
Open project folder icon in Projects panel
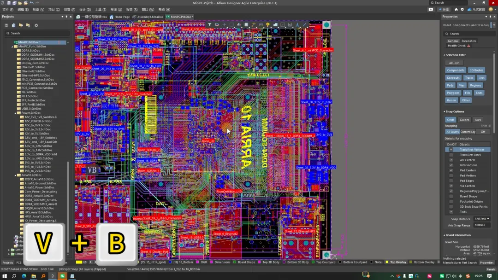click(21, 25)
